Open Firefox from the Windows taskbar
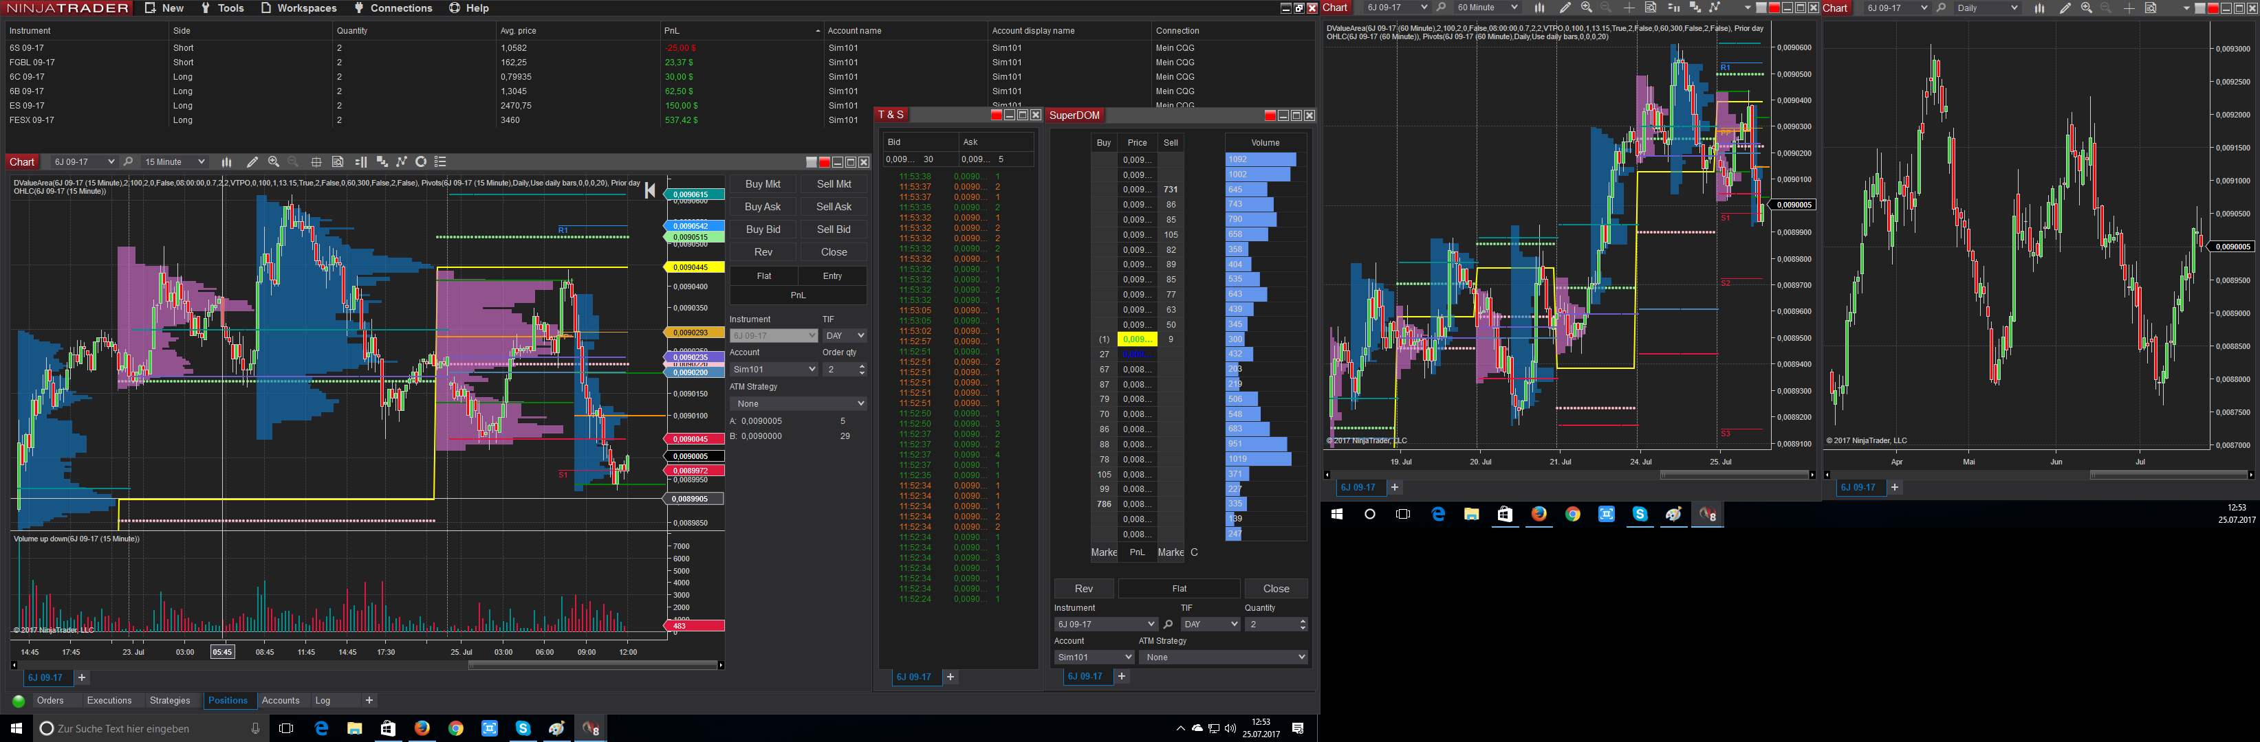This screenshot has height=742, width=2260. coord(422,728)
